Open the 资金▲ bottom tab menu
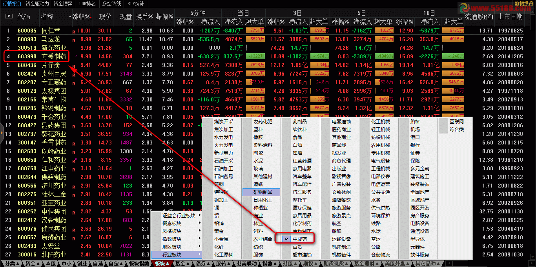536x267 pixels. [x=33, y=263]
